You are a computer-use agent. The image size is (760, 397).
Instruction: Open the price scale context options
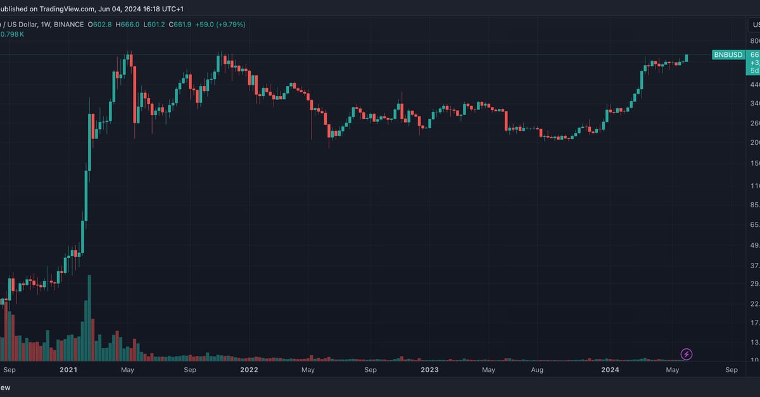[x=755, y=190]
